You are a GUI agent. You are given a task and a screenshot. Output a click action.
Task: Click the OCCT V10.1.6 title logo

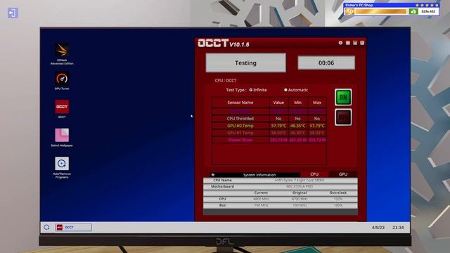pyautogui.click(x=224, y=44)
